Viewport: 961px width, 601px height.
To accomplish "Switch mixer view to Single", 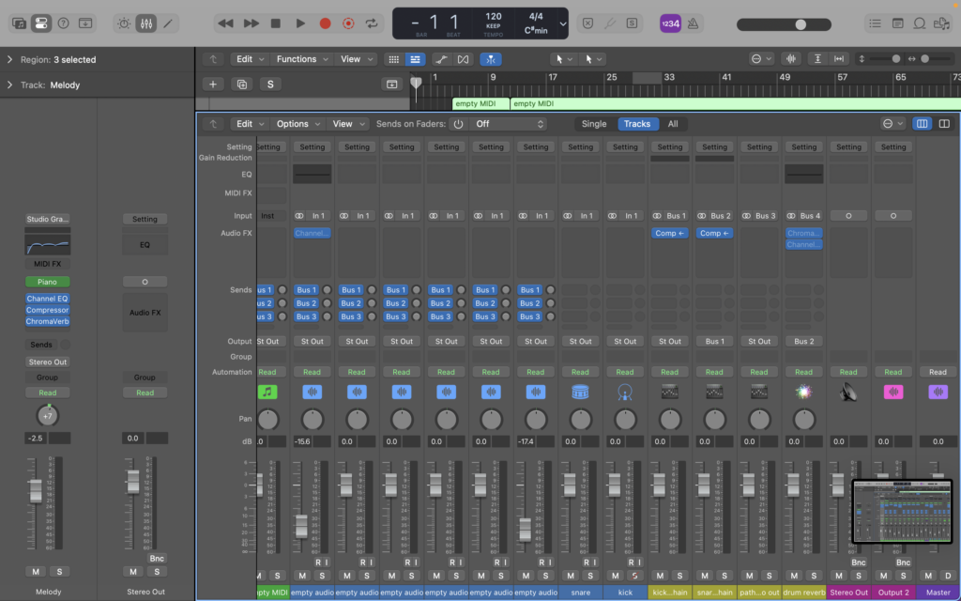I will 593,124.
